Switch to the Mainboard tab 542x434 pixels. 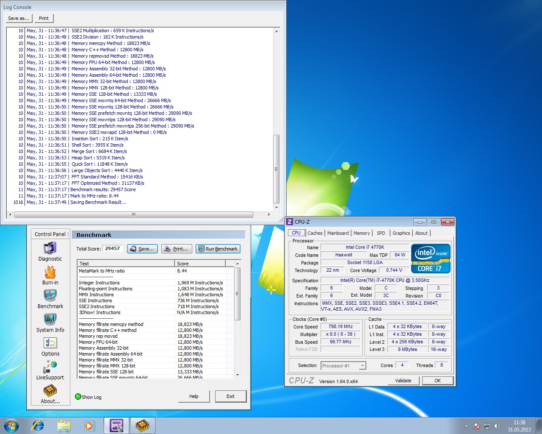[338, 233]
